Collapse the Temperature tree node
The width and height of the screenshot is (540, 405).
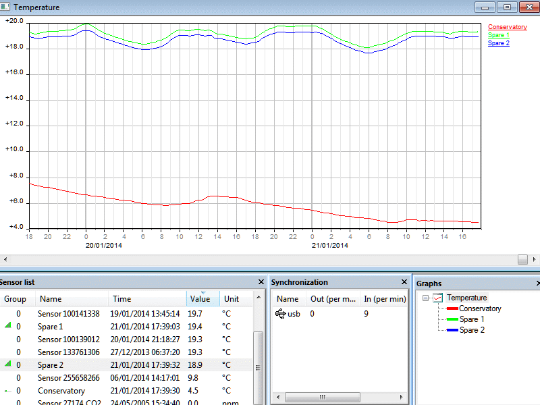(x=425, y=298)
